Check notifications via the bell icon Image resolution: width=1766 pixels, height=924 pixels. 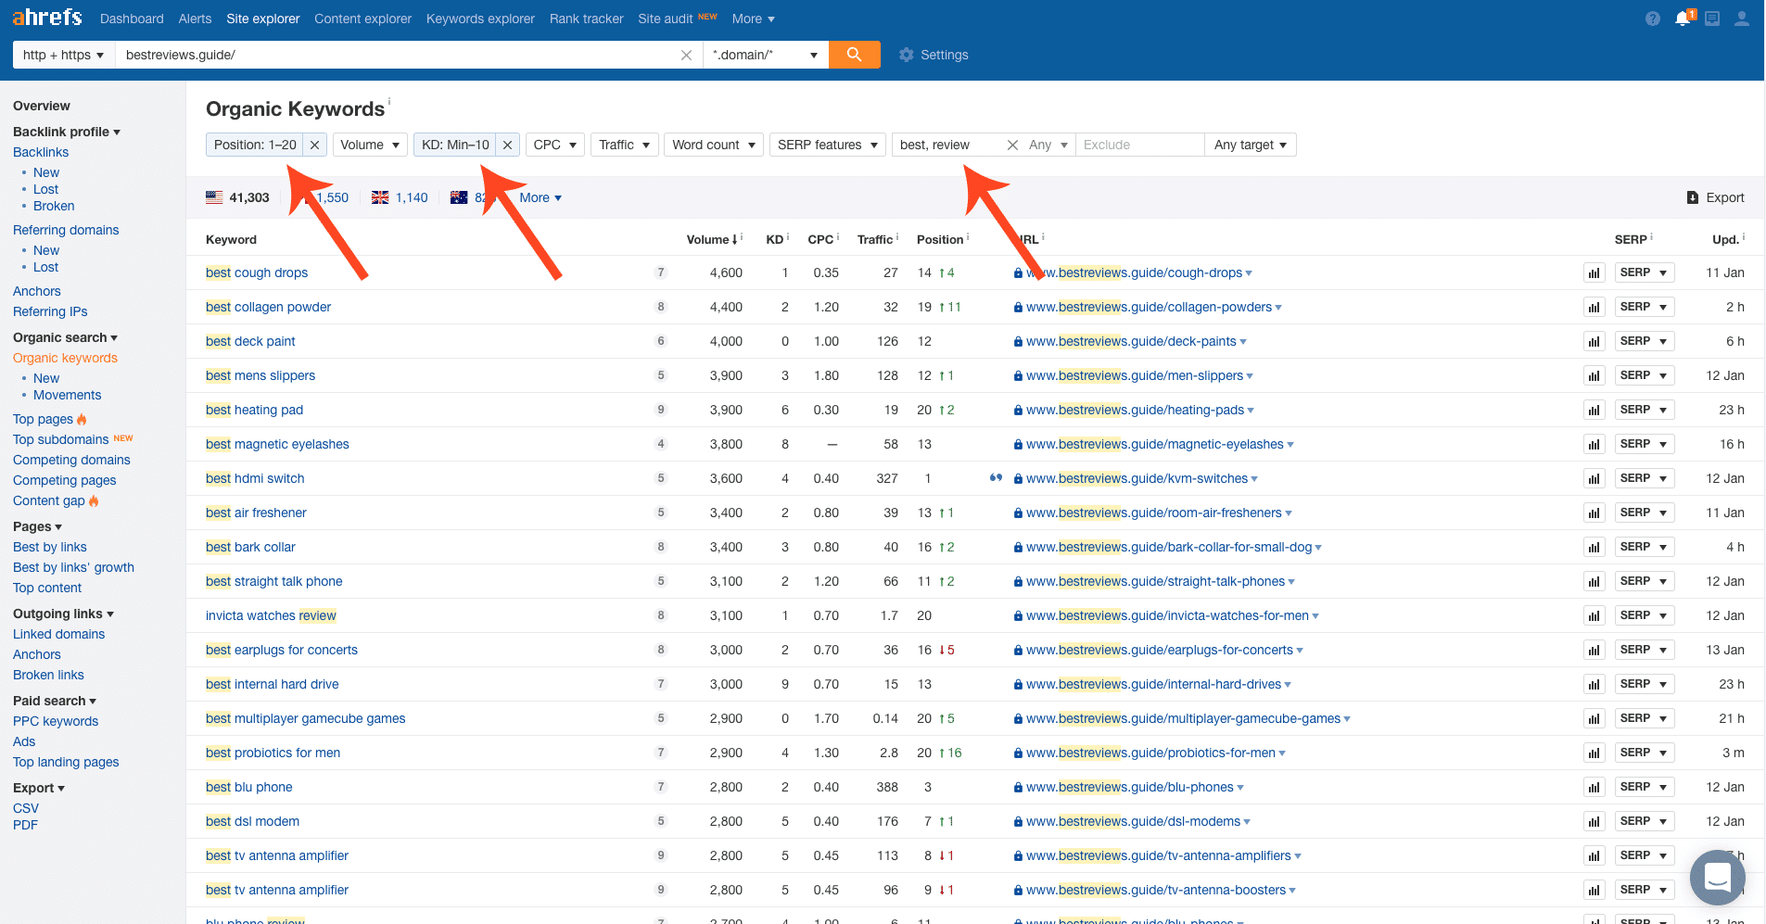click(1683, 18)
